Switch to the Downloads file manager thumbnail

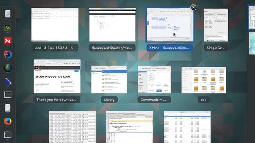click(154, 79)
